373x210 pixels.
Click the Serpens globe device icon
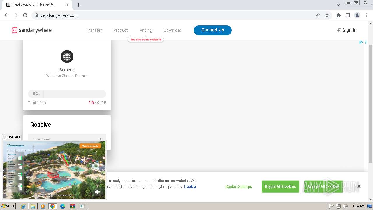point(67,57)
